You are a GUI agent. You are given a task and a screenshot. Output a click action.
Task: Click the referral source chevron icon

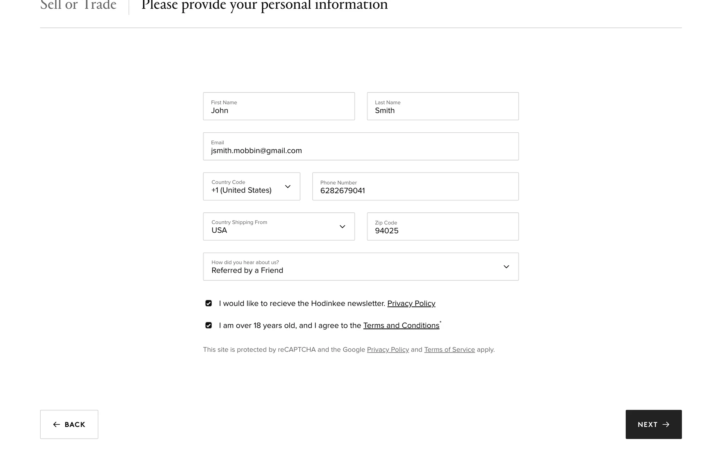tap(506, 267)
